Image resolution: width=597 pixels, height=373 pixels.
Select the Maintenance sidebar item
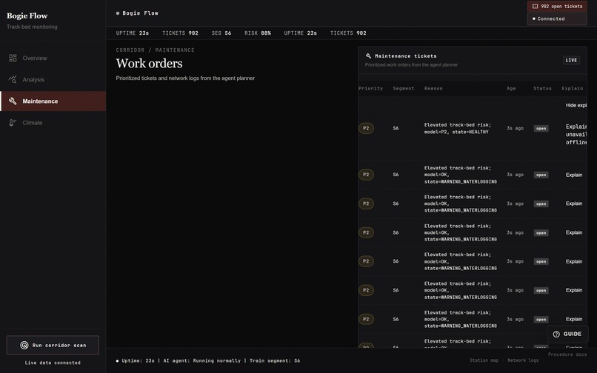click(53, 101)
